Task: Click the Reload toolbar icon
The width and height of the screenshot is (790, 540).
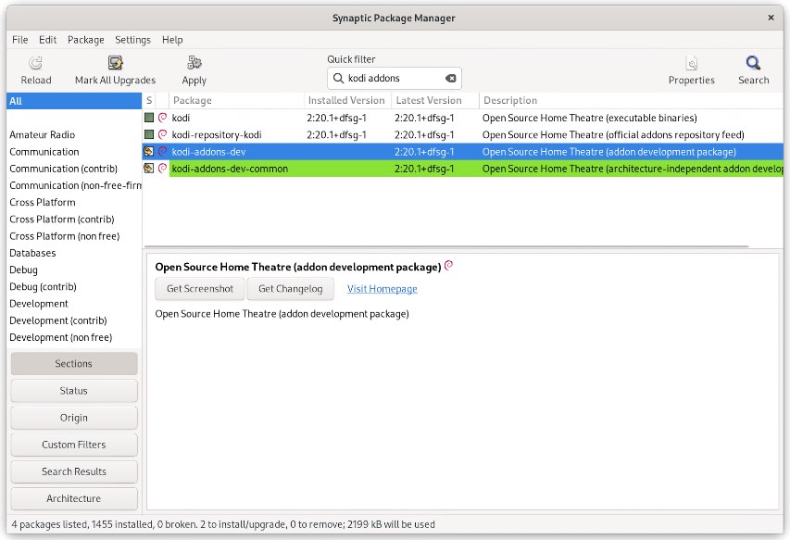Action: click(35, 63)
